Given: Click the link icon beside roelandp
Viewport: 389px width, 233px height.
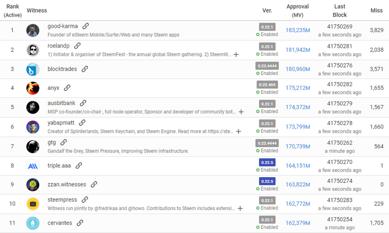Looking at the screenshot, I should point(77,46).
